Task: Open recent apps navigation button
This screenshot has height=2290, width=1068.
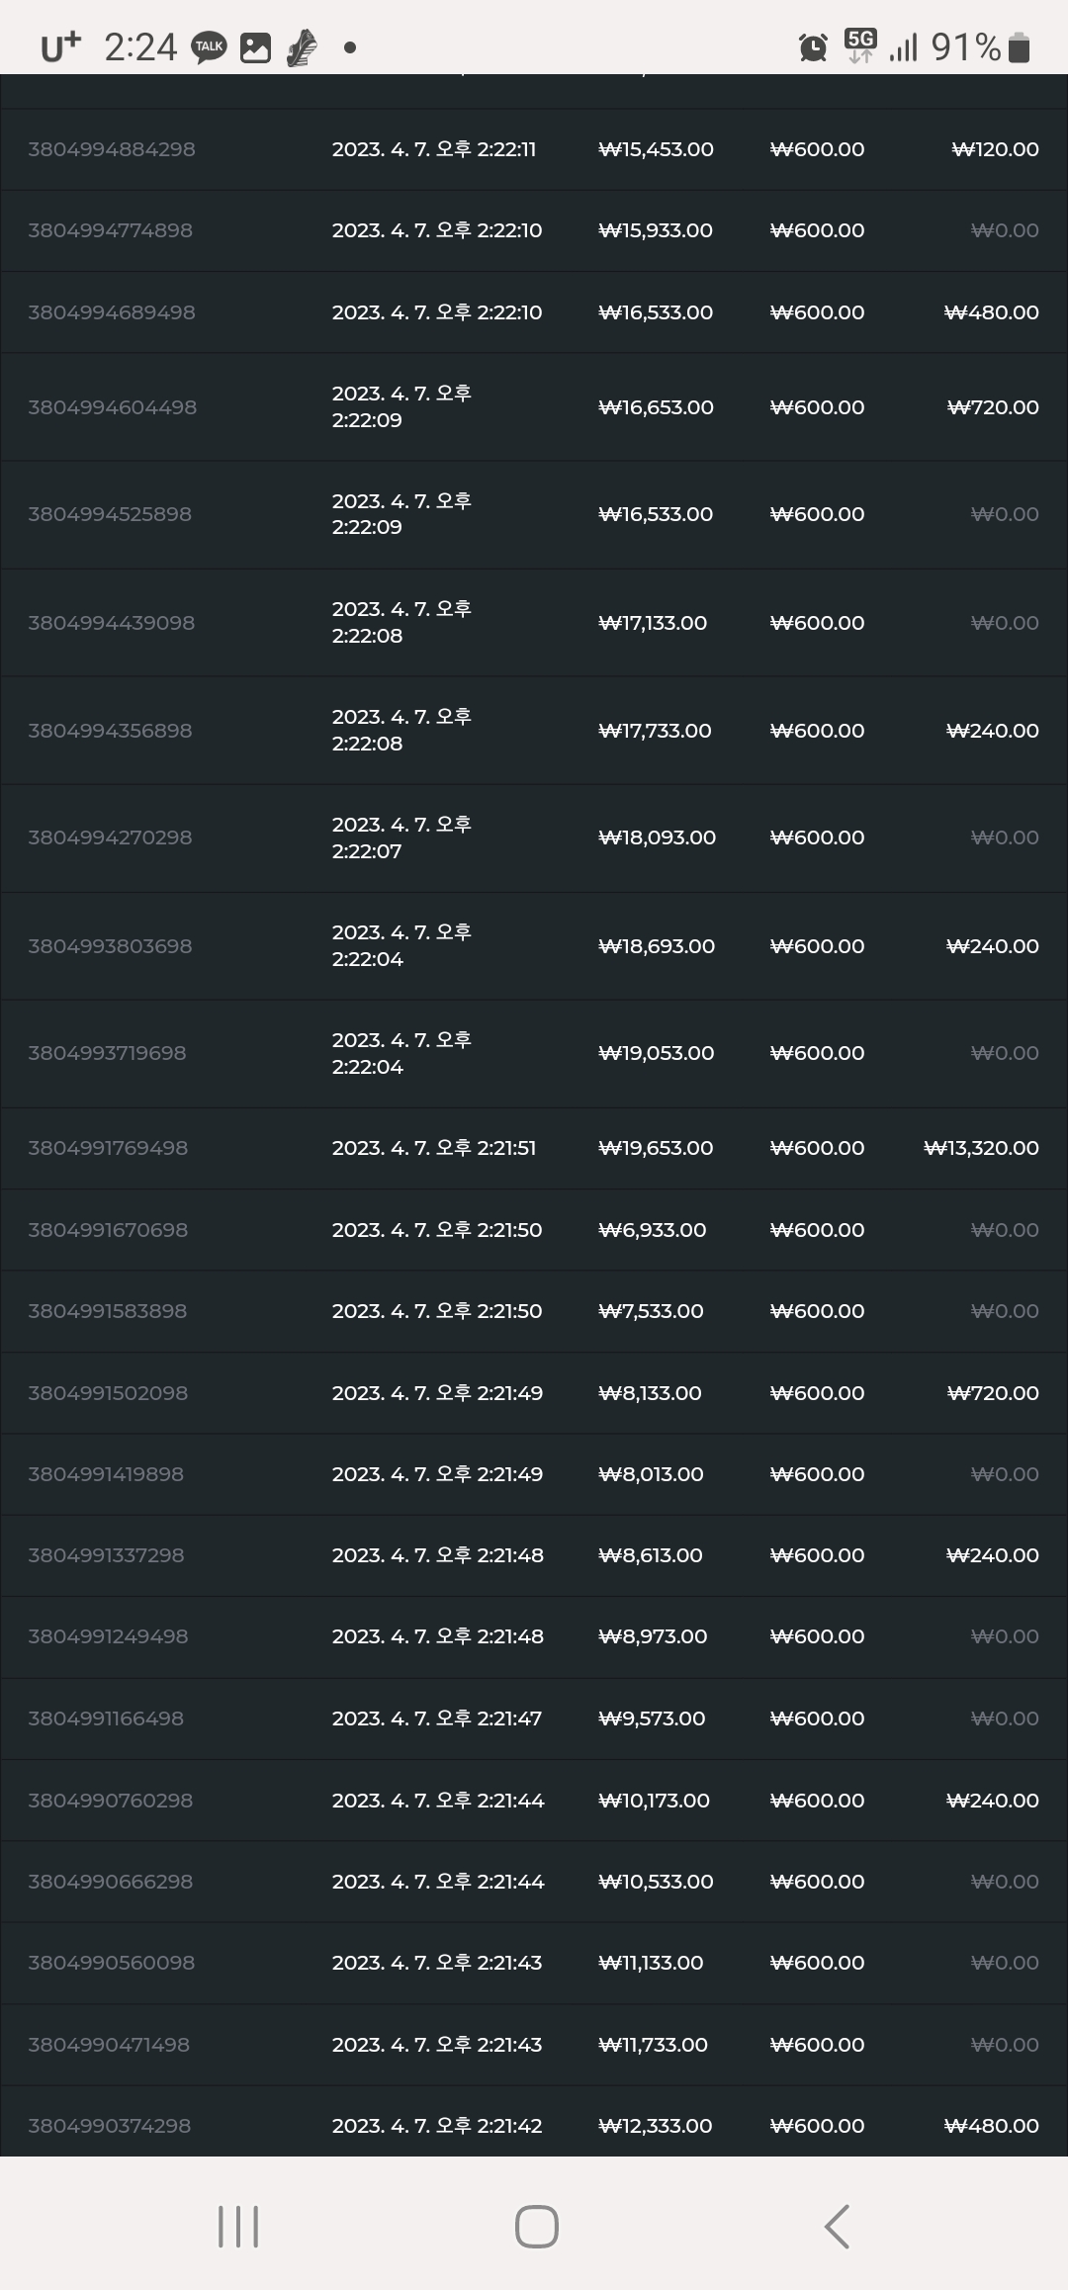Action: point(237,2226)
